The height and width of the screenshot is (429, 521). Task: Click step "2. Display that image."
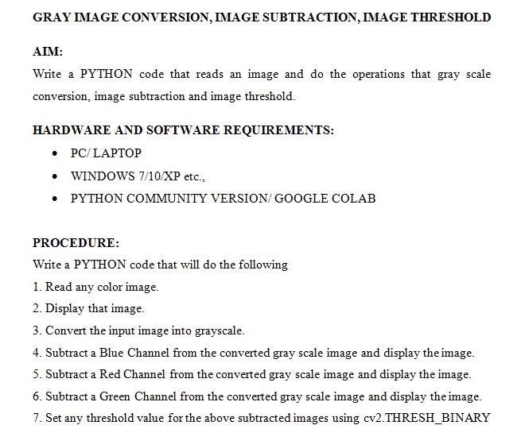tap(88, 309)
